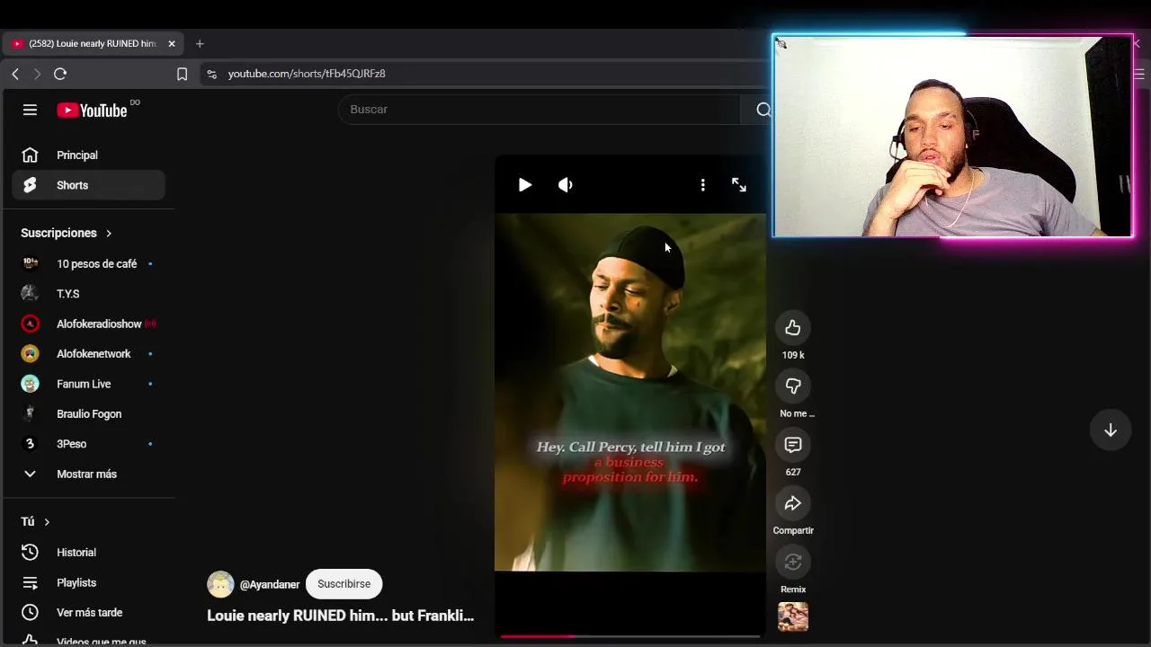
Task: Open the Braulio Fogon channel
Action: tap(88, 414)
